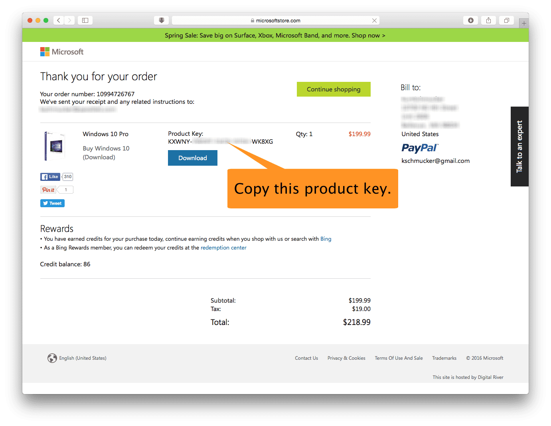551x426 pixels.
Task: Show all tabs overview icon
Action: (506, 20)
